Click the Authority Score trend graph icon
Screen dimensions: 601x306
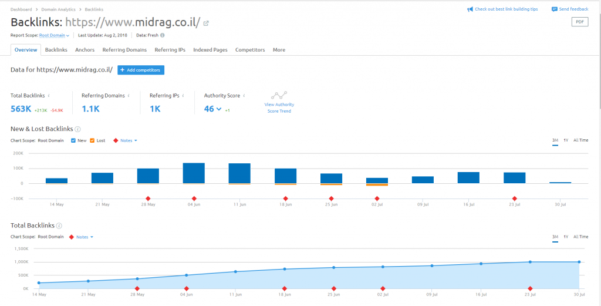click(x=279, y=95)
